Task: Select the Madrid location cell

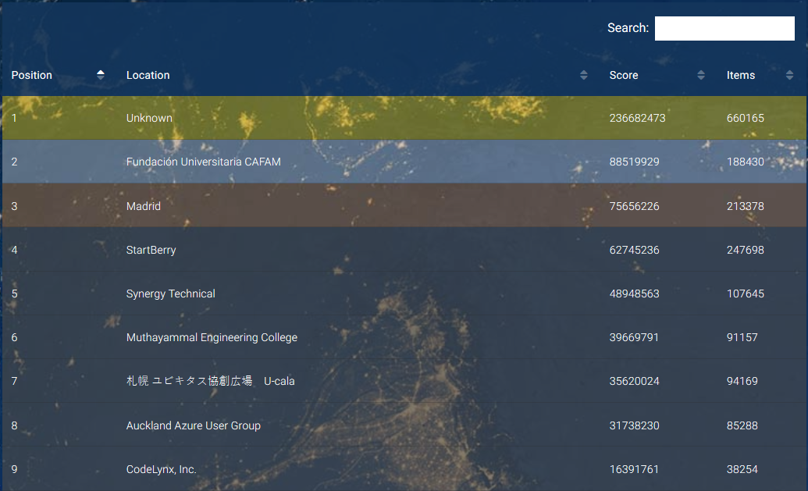Action: pos(144,206)
